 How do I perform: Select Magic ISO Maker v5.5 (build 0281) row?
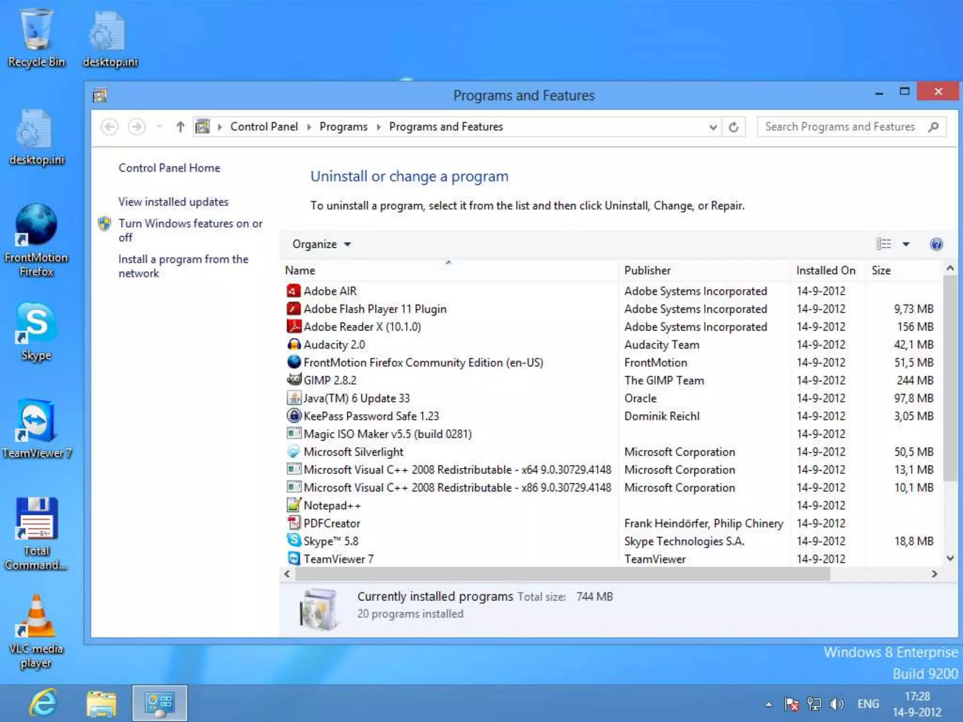click(x=611, y=434)
